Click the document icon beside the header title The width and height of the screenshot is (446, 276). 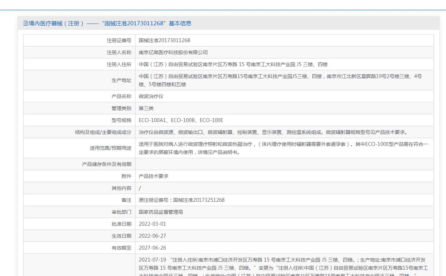point(26,24)
